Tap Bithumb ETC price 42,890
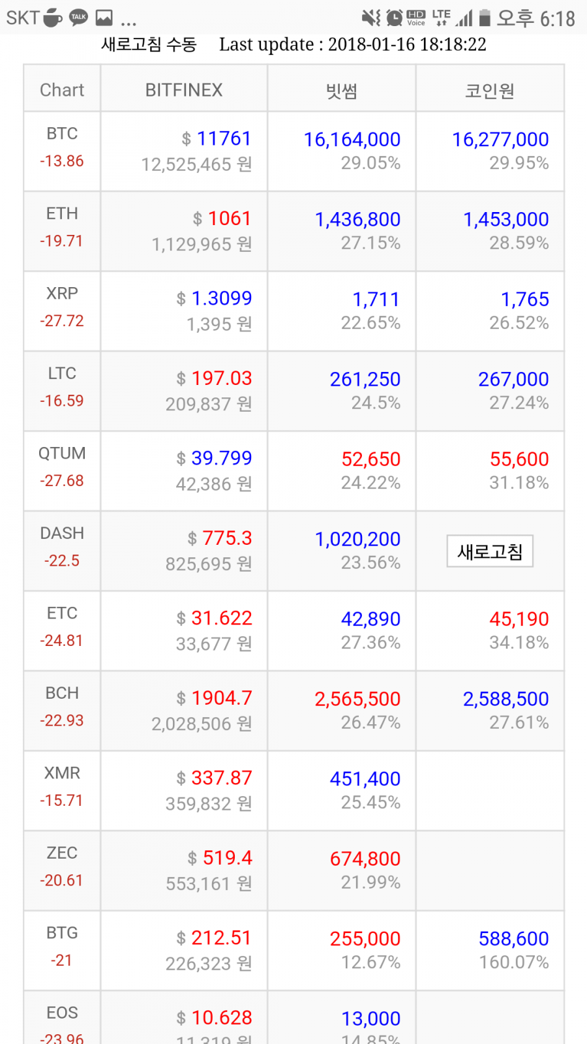 coord(371,619)
